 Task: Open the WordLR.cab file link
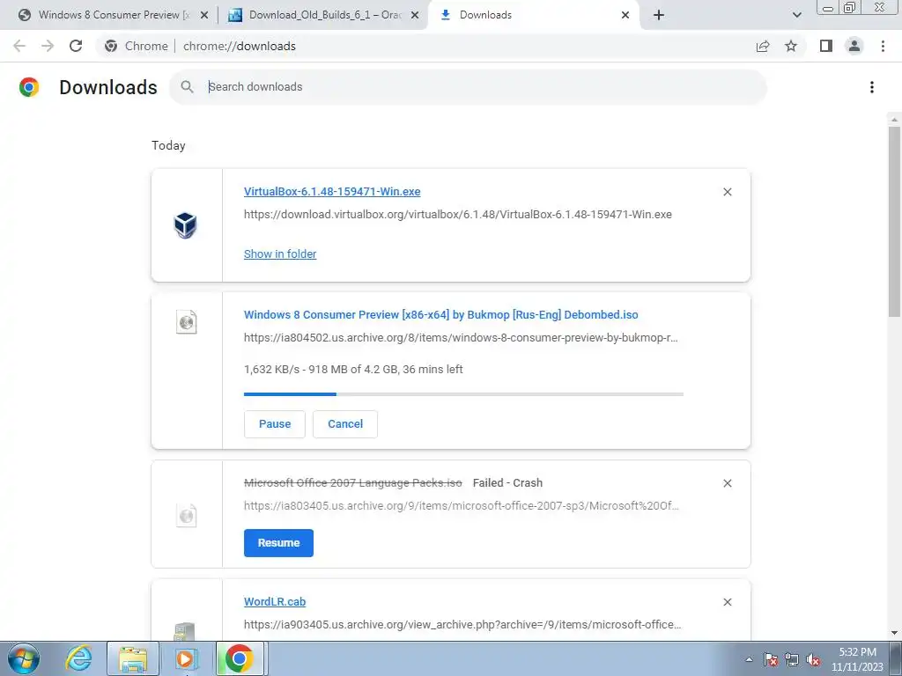pyautogui.click(x=275, y=602)
